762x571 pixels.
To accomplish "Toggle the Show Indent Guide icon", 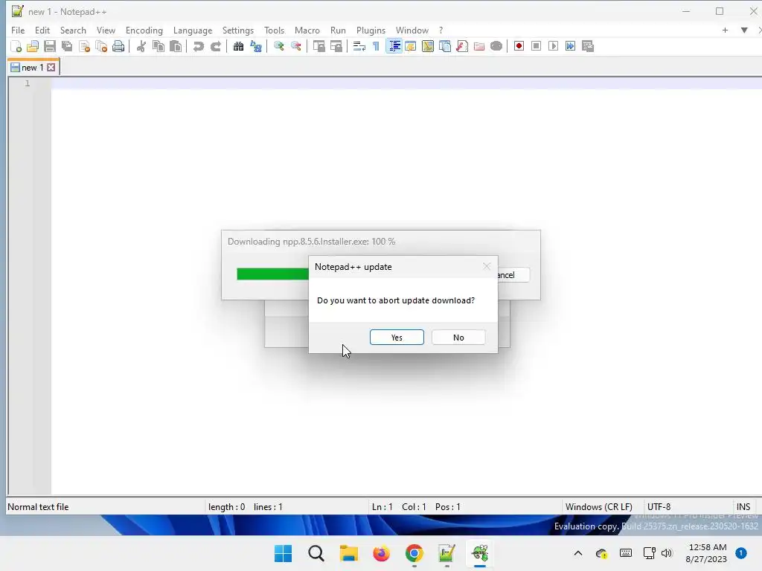I will coord(394,46).
